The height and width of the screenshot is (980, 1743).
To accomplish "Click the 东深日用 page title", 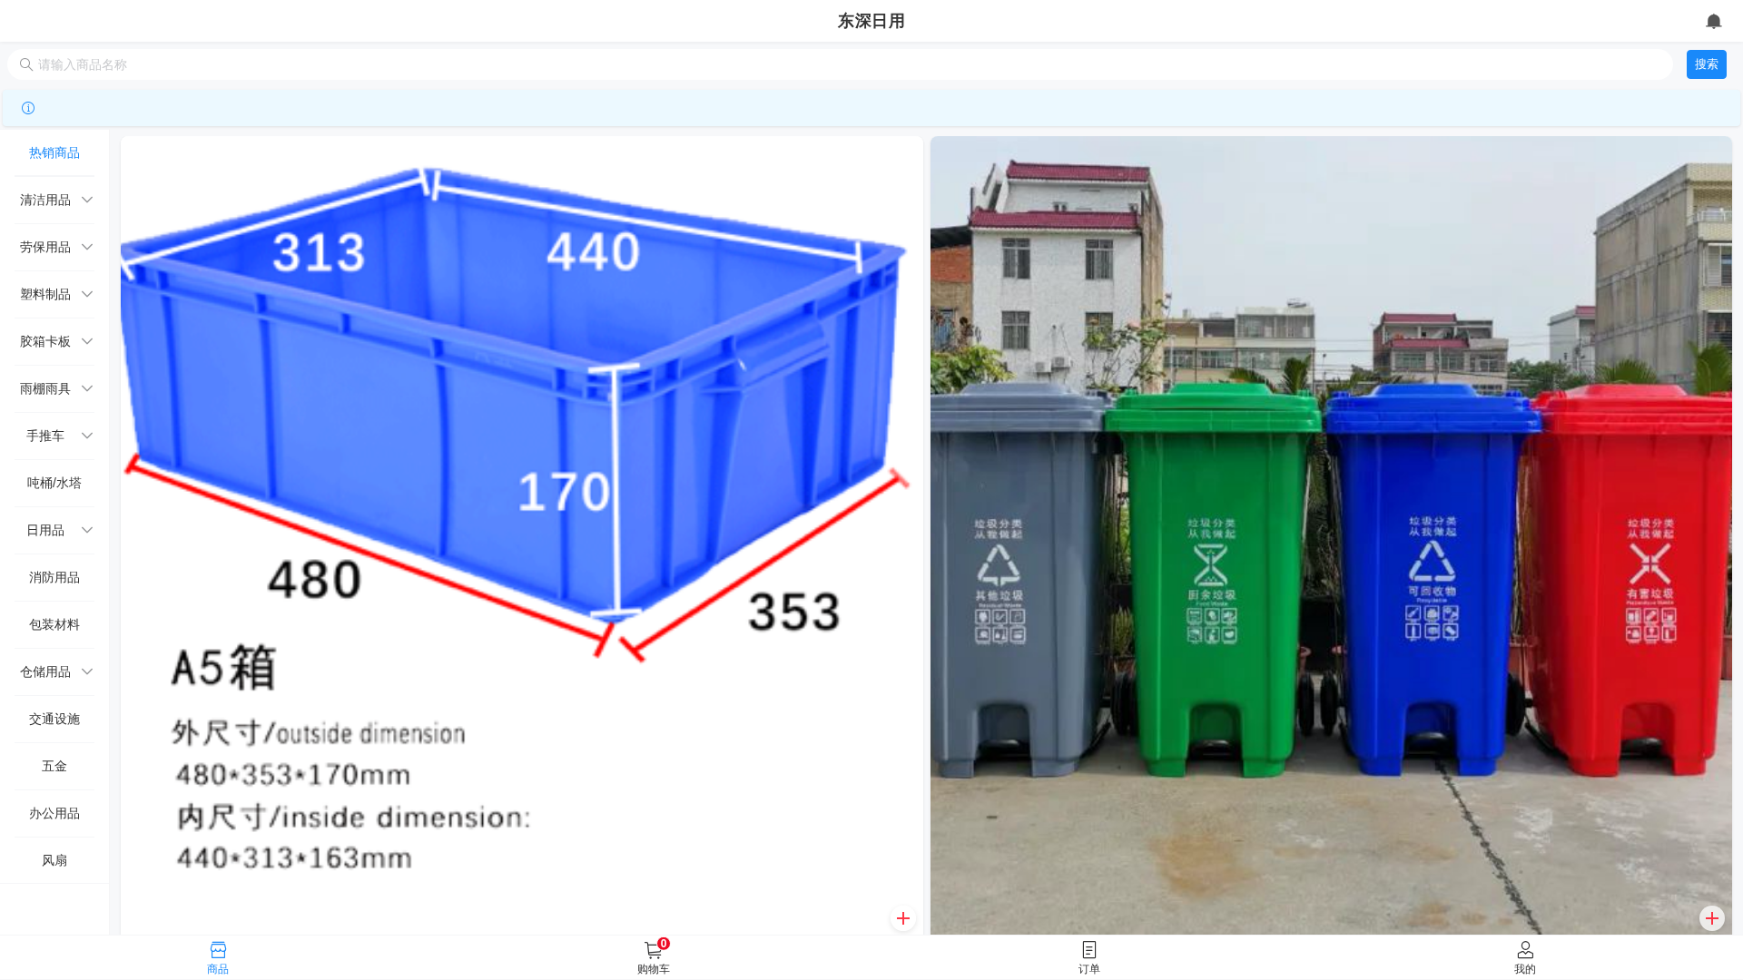I will 871,21.
